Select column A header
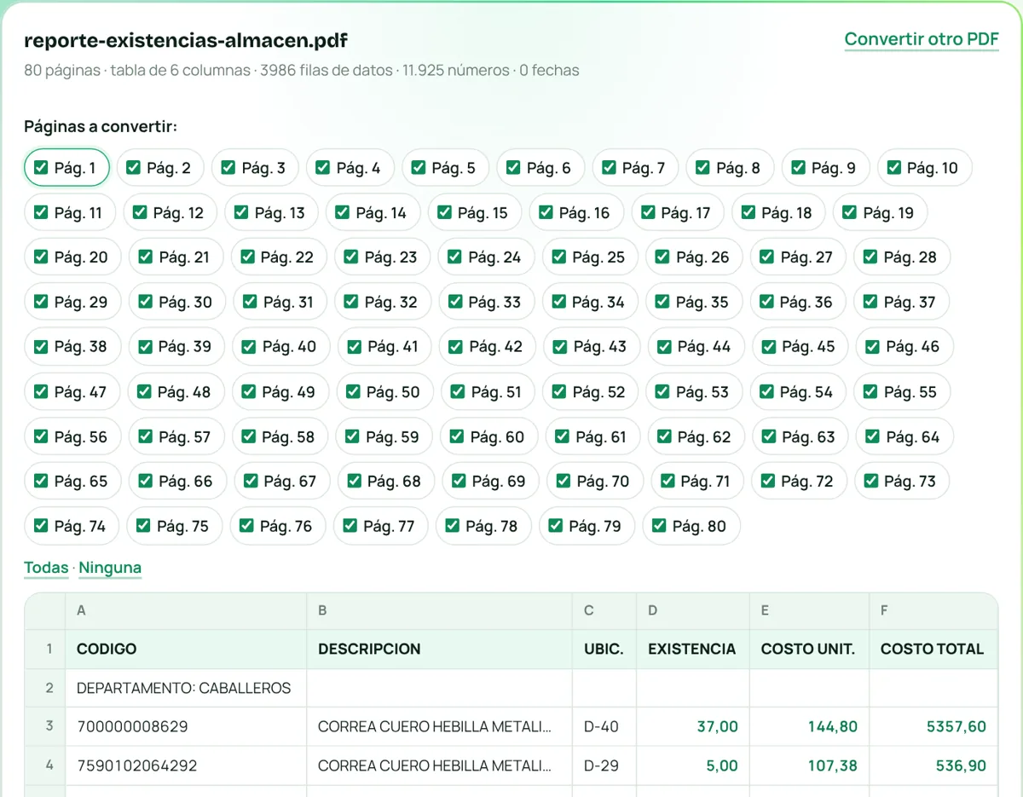 (x=186, y=611)
